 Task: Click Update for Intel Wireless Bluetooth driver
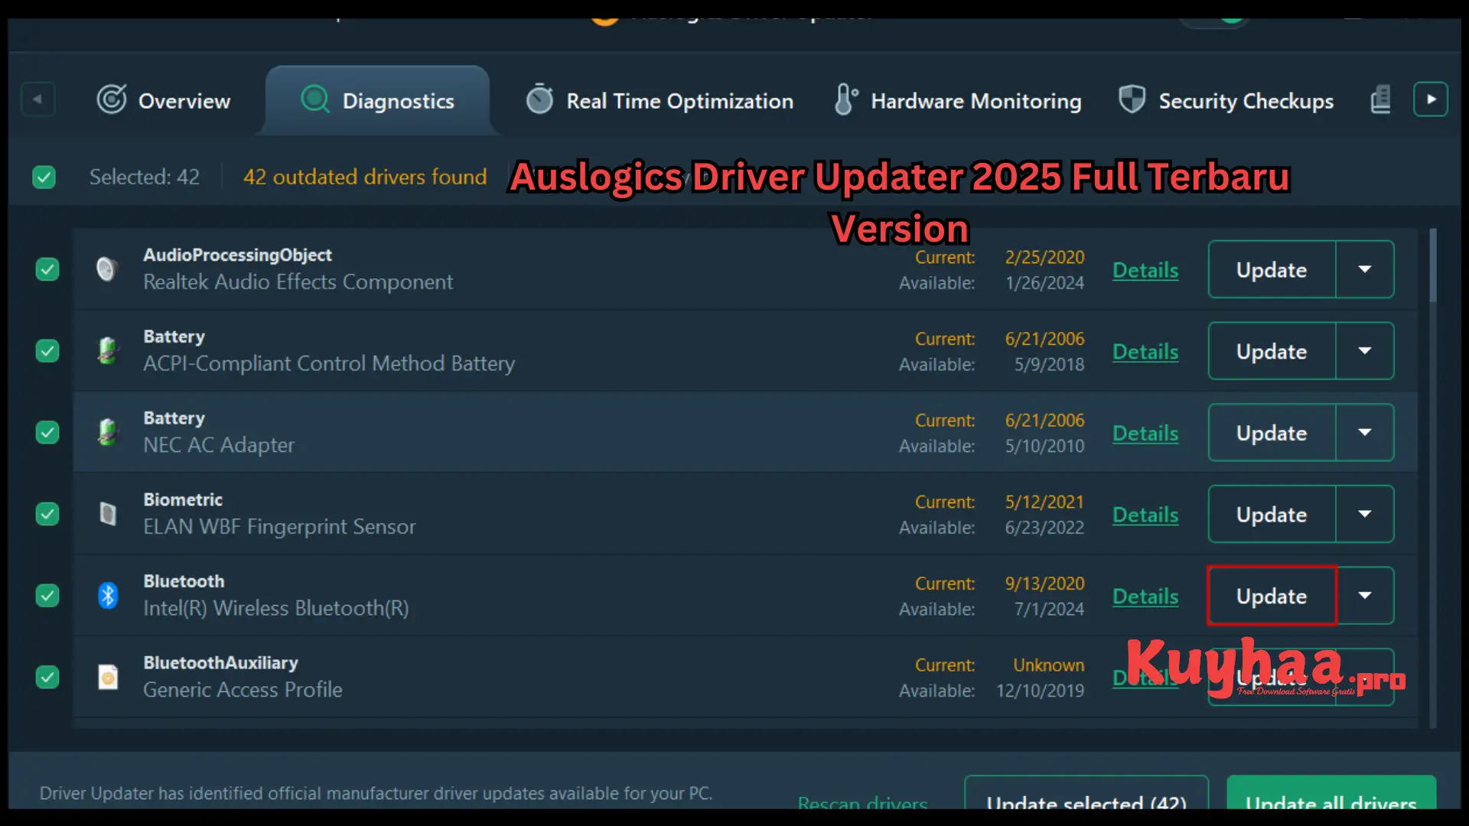point(1270,596)
